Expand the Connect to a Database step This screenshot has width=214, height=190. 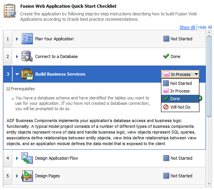click(17, 56)
